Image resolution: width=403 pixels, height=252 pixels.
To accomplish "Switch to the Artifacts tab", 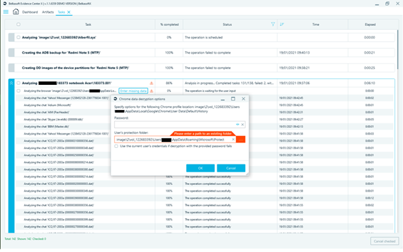I will coord(48,12).
